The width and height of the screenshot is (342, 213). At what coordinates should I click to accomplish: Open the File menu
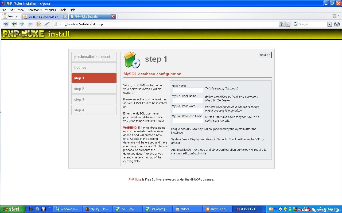(4, 10)
